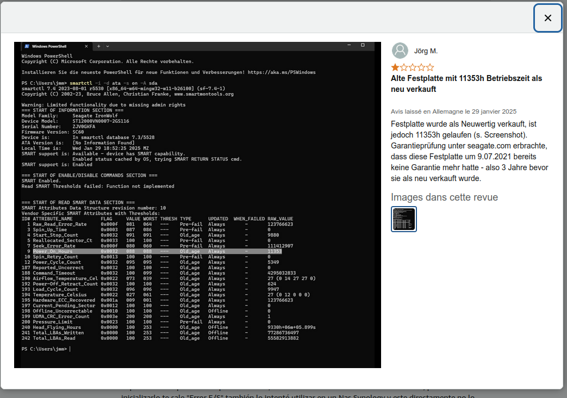Image resolution: width=567 pixels, height=398 pixels.
Task: Click the "Seagate IronWolf" model family value
Action: (x=95, y=116)
